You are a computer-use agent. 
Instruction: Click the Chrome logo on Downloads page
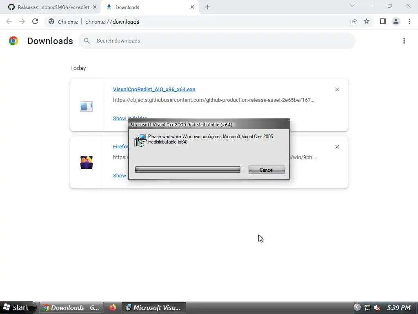(13, 41)
